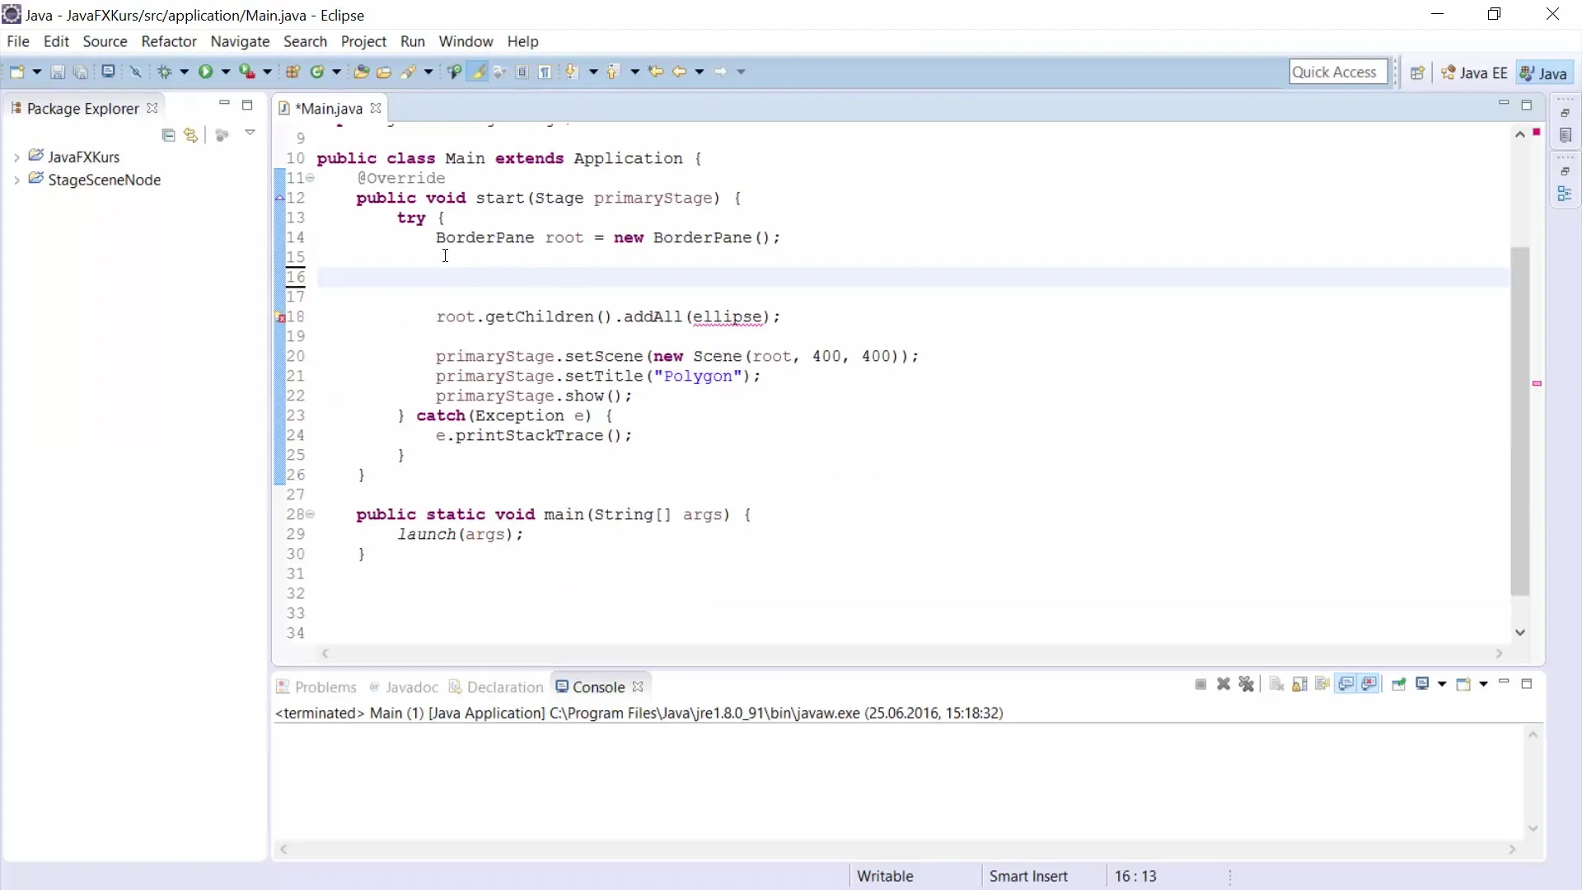Close the Console view tab
The height and width of the screenshot is (890, 1582).
[x=638, y=686]
